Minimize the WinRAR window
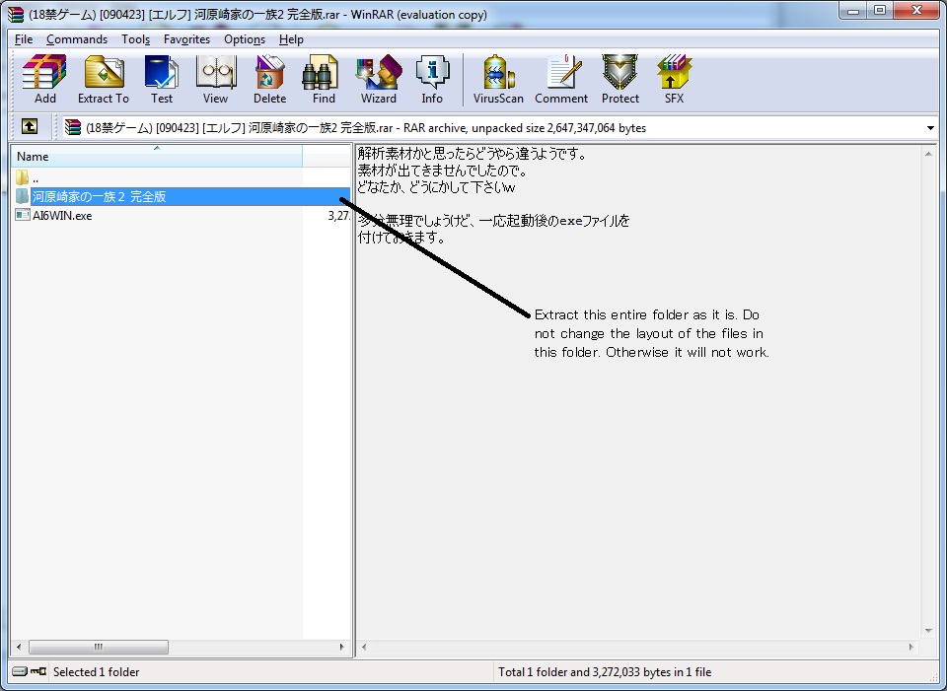Screen dimensions: 947x691 (853, 10)
